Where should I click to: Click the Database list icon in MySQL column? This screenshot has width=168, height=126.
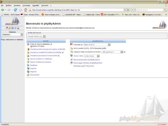[x=28, y=65]
